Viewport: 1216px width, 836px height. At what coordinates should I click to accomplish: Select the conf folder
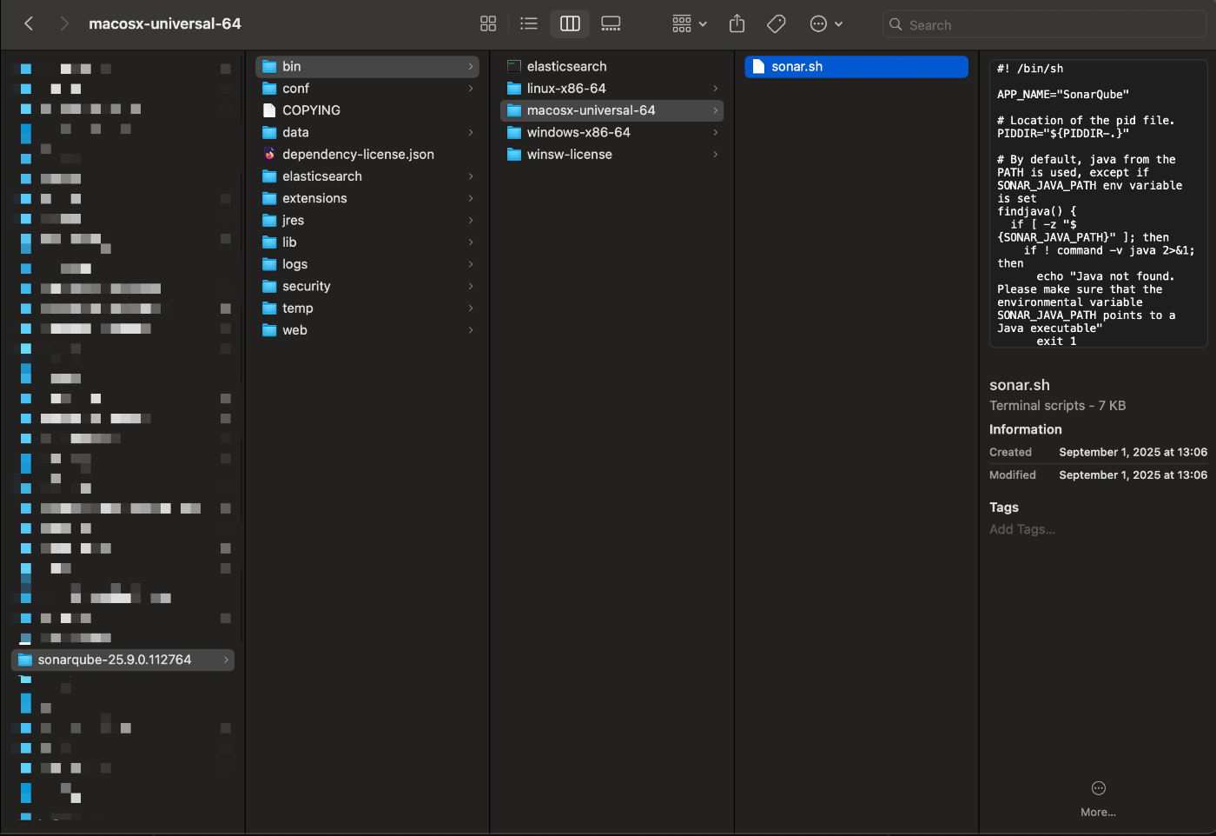(x=367, y=89)
